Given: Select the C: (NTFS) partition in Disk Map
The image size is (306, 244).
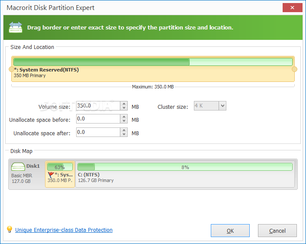Looking at the screenshot, I should [185, 174].
